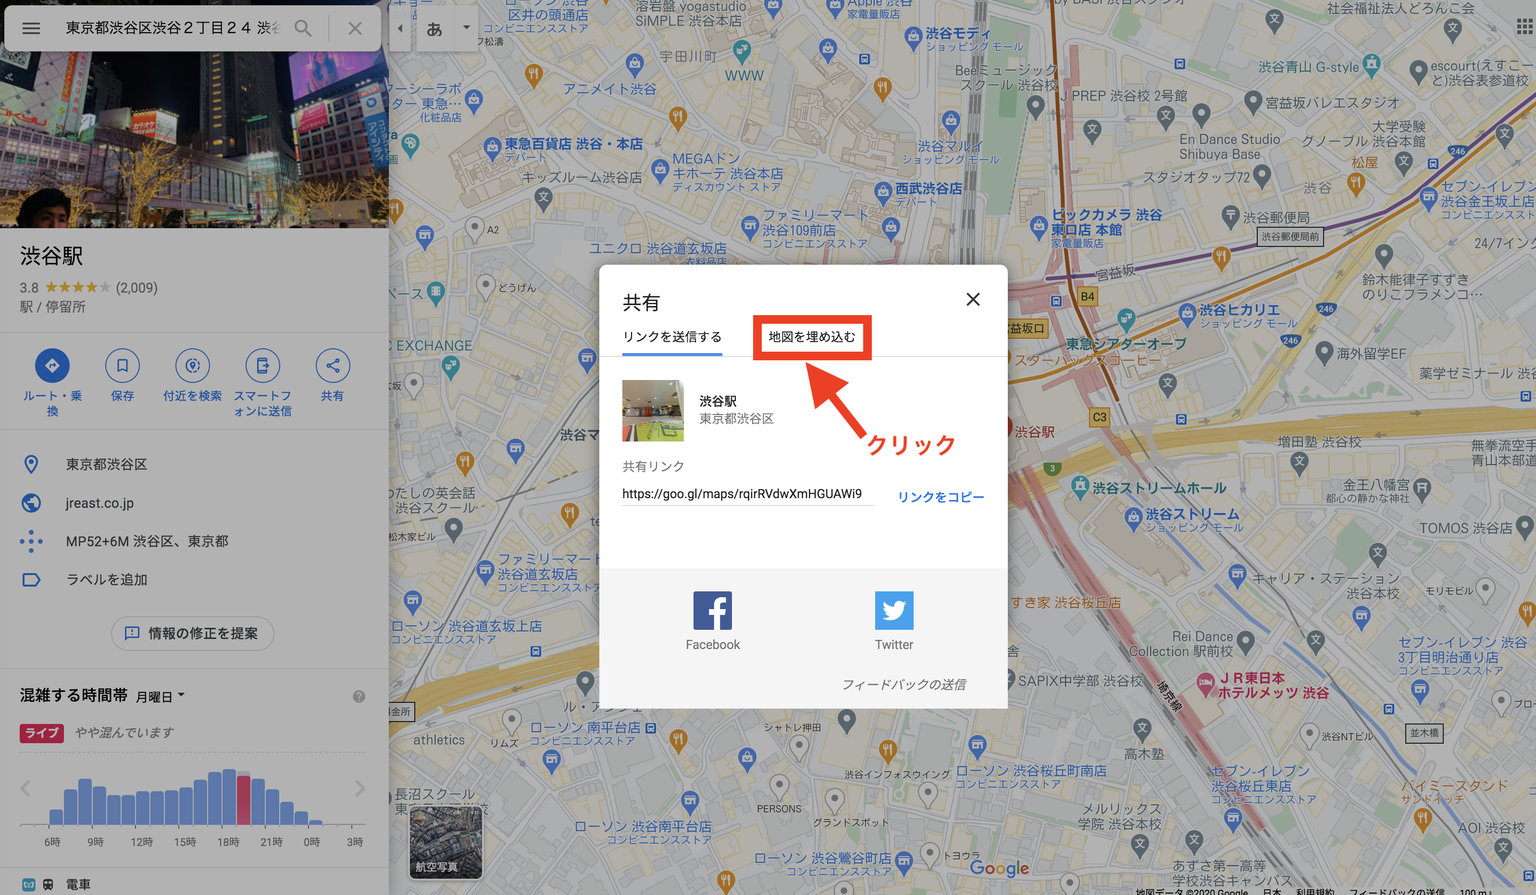
Task: Share via Twitter icon
Action: (893, 611)
